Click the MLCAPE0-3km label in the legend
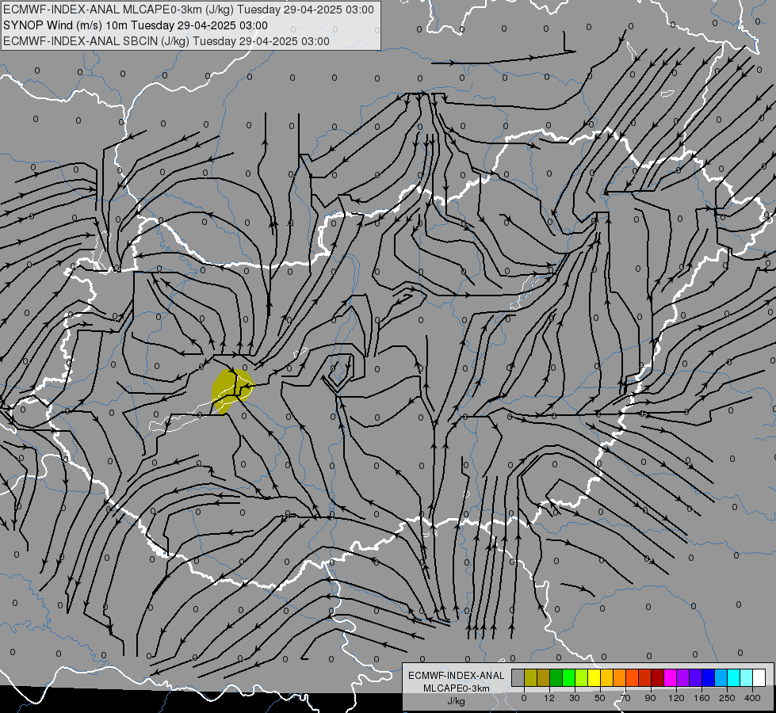This screenshot has height=713, width=776. point(457,688)
